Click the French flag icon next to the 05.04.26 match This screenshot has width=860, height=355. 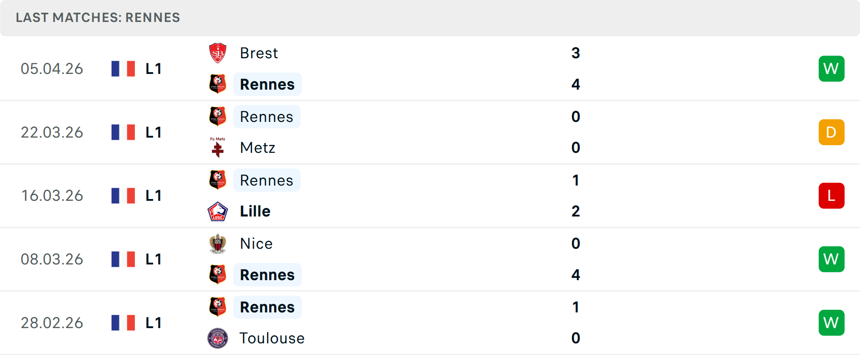pos(123,68)
